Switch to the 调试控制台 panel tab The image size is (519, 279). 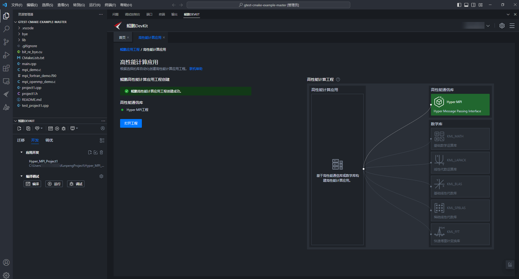click(x=132, y=14)
